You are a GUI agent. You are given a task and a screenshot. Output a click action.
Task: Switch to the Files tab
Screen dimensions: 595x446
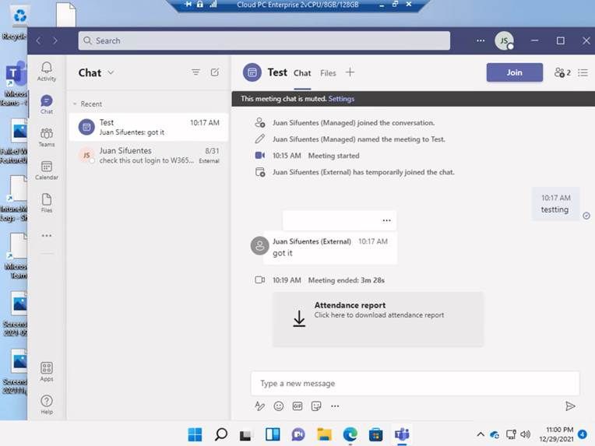click(328, 73)
